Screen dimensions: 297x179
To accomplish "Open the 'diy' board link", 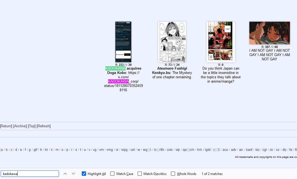I will point(284,150).
